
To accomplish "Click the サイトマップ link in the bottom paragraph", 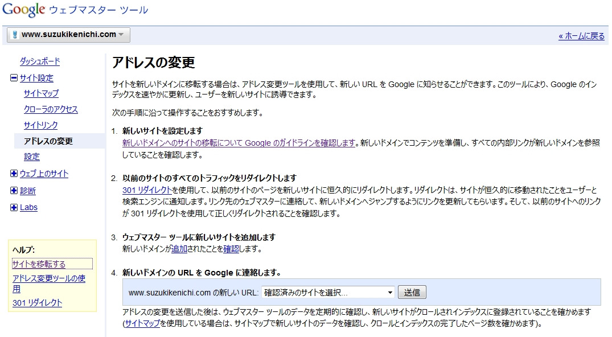I will [142, 323].
